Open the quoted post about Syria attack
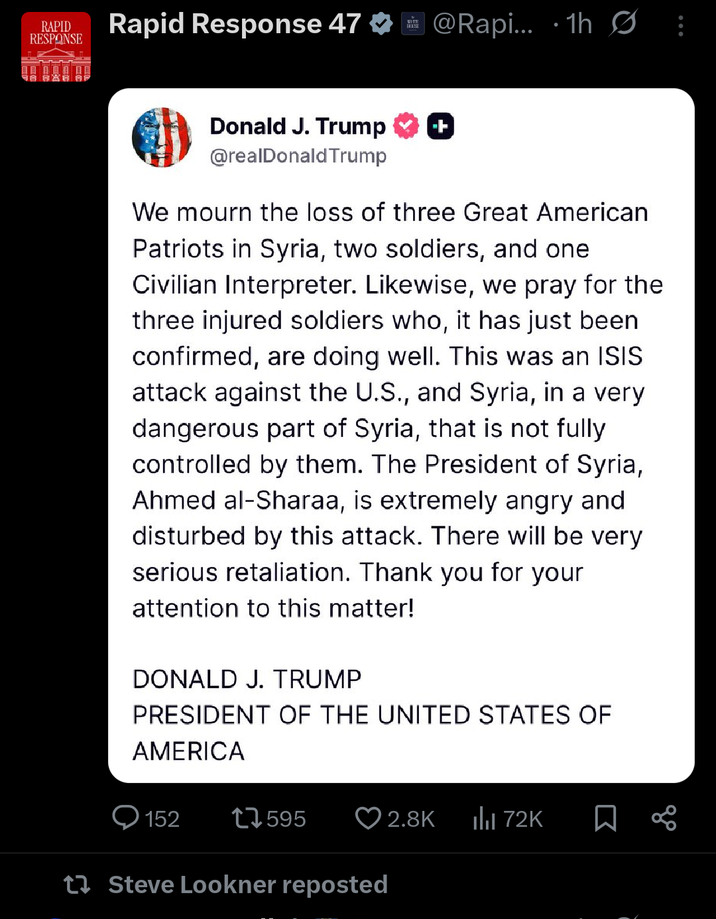Image resolution: width=716 pixels, height=919 pixels. (401, 436)
